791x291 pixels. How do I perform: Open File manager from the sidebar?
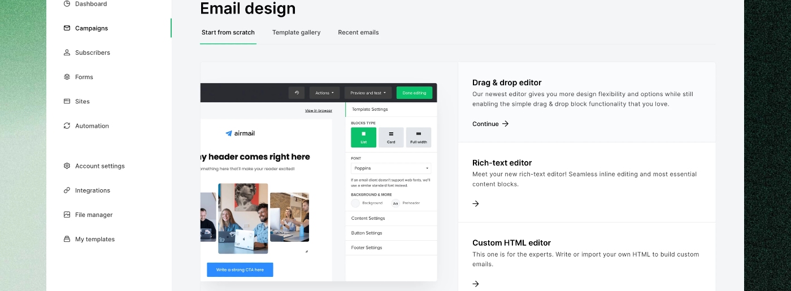point(93,215)
